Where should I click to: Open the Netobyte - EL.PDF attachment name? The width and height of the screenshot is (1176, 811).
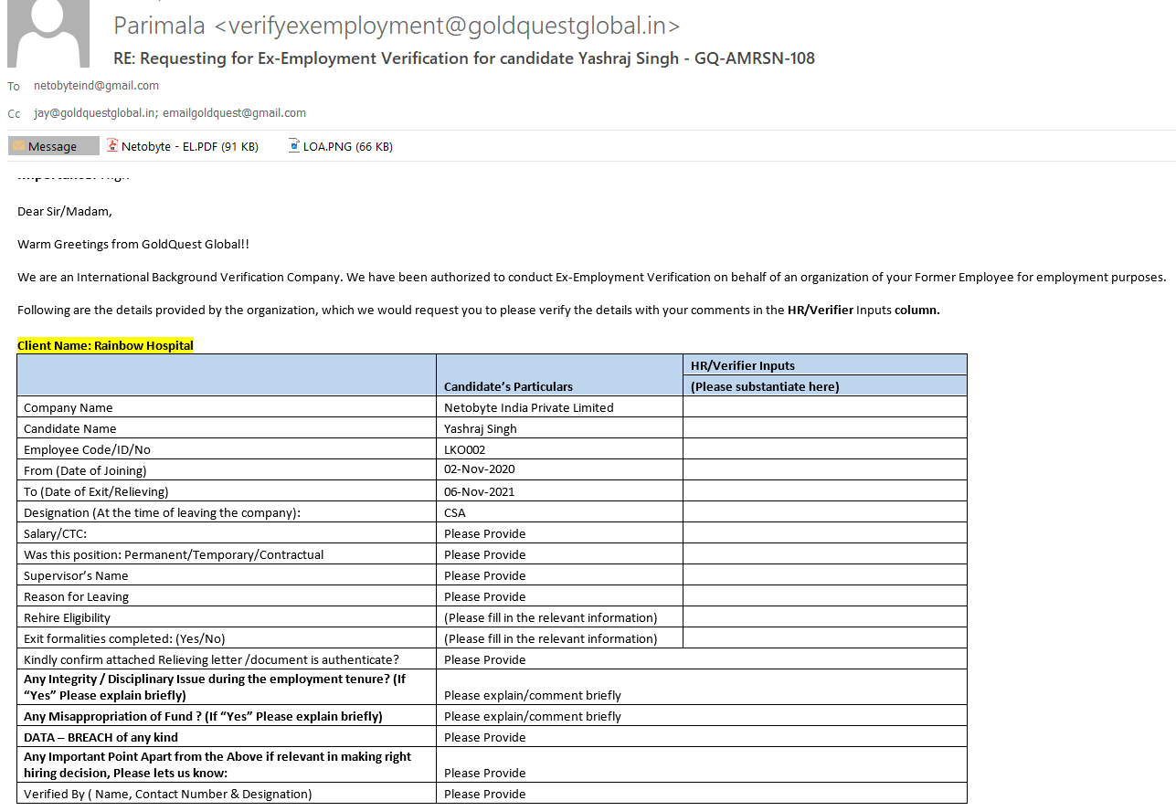[x=189, y=146]
